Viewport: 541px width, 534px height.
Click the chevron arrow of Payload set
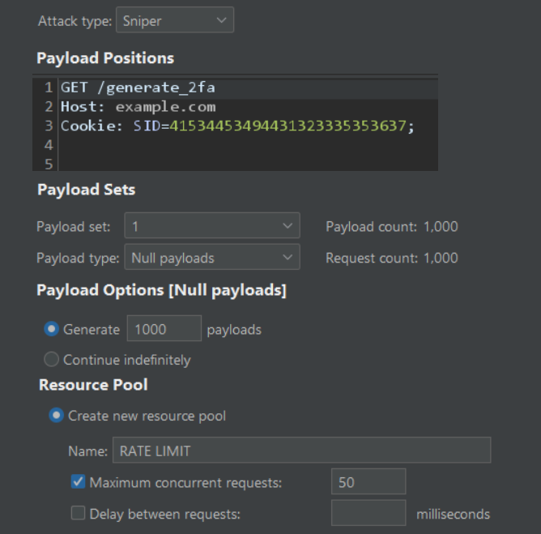click(288, 226)
